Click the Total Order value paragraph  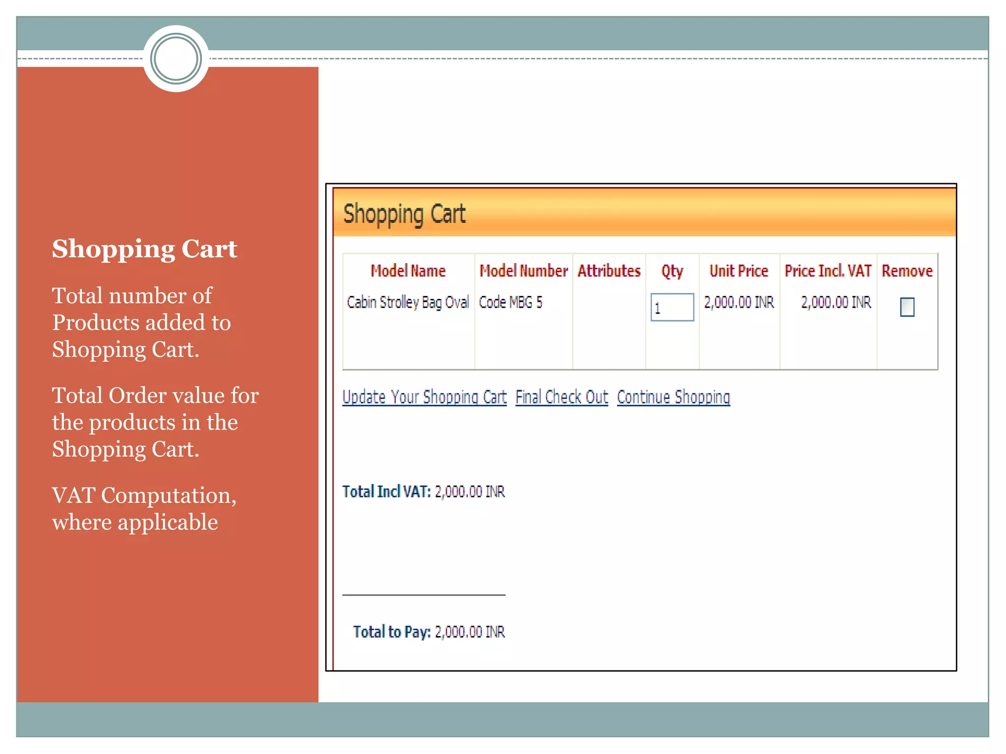(x=155, y=422)
